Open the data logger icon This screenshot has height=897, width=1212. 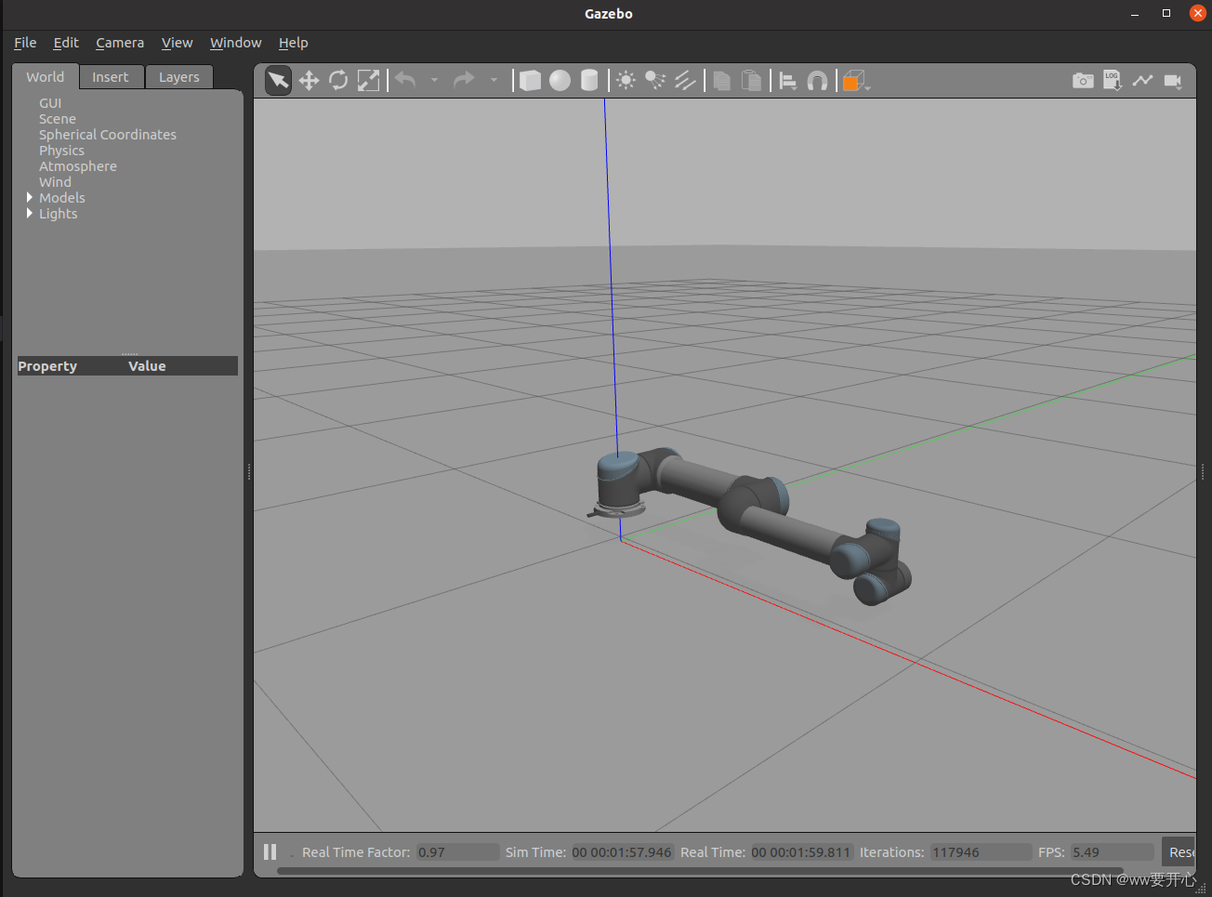coord(1113,81)
